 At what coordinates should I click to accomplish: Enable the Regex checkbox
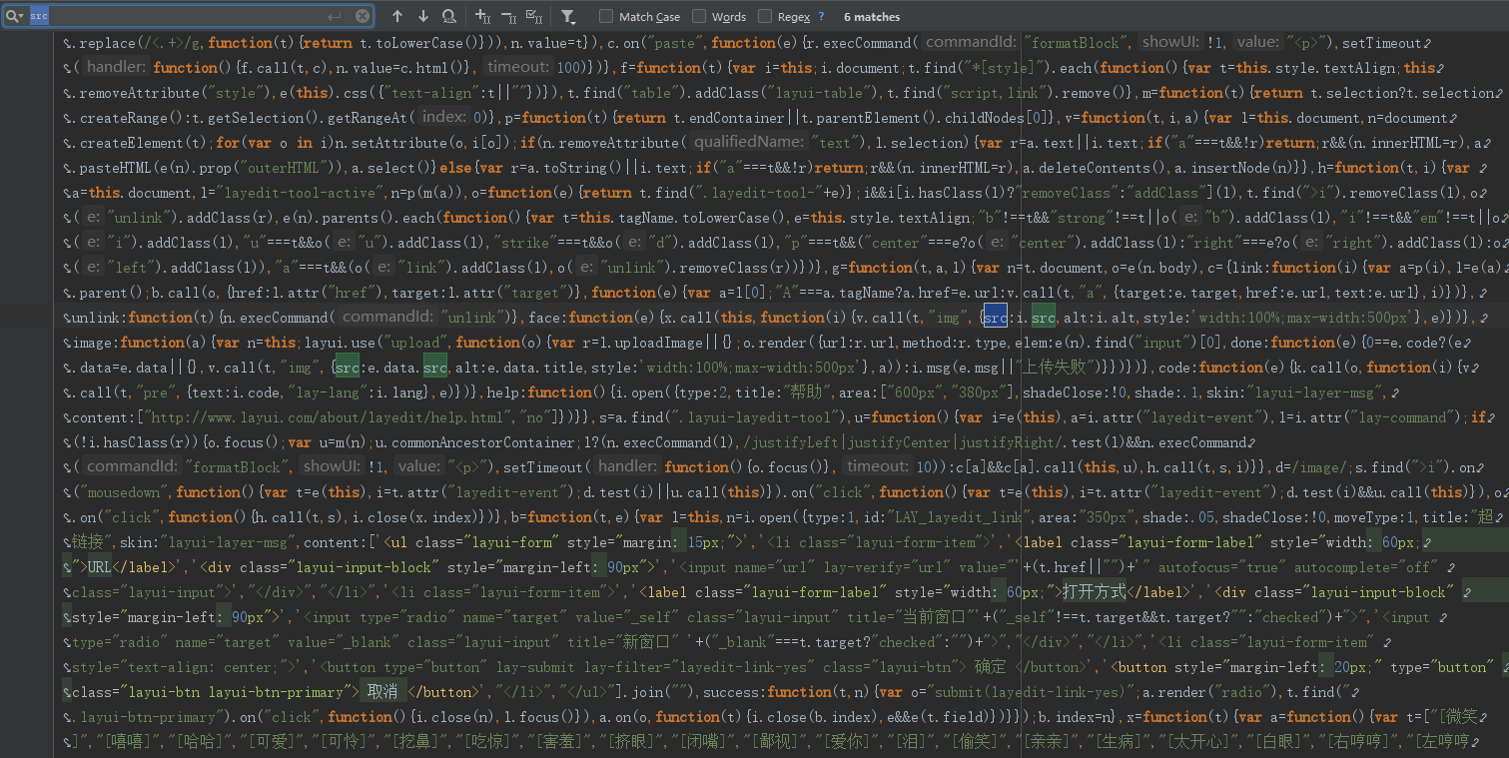tap(765, 16)
